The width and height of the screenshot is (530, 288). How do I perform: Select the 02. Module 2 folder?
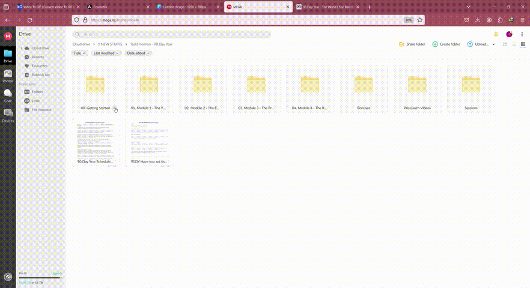(203, 89)
